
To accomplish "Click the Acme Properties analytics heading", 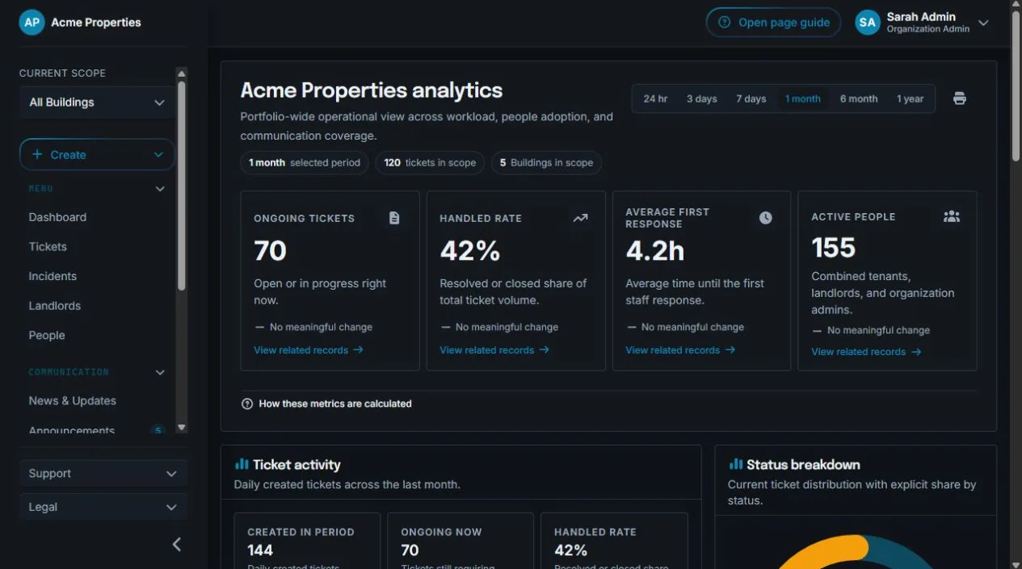I will 372,90.
